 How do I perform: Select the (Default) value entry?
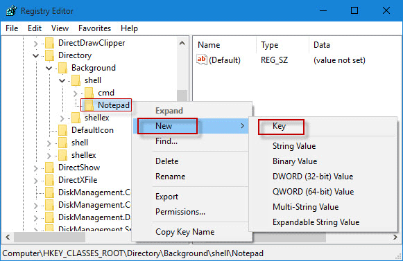tap(224, 60)
